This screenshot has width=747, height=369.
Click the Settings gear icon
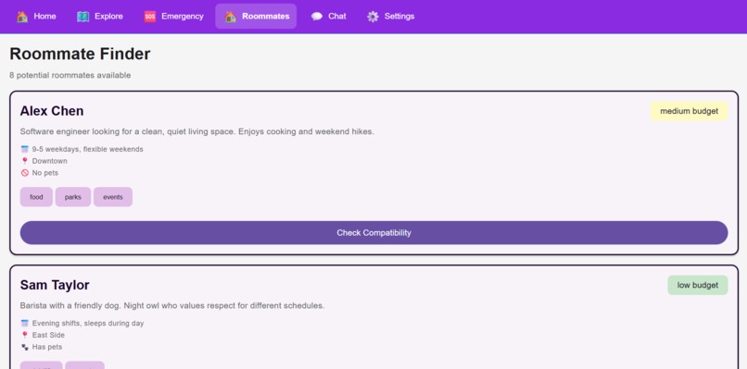coord(373,17)
